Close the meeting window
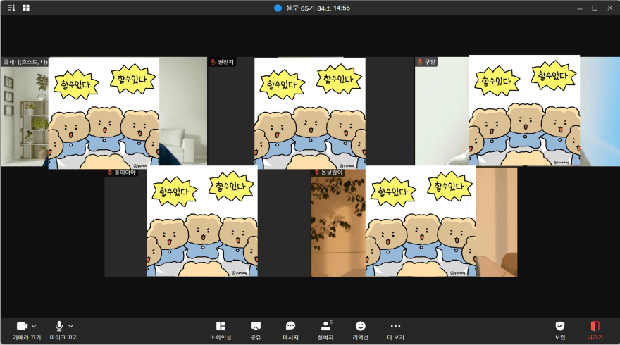 coord(609,8)
